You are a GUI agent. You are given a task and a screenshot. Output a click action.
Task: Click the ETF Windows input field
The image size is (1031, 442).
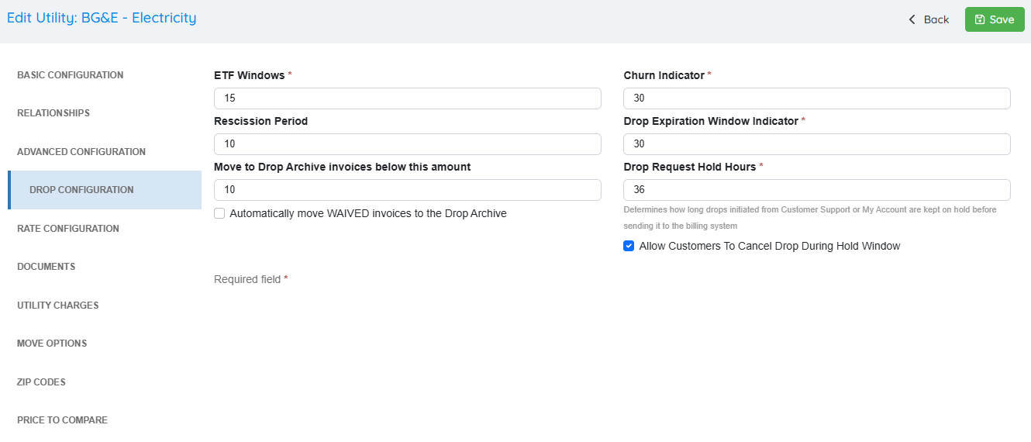407,98
